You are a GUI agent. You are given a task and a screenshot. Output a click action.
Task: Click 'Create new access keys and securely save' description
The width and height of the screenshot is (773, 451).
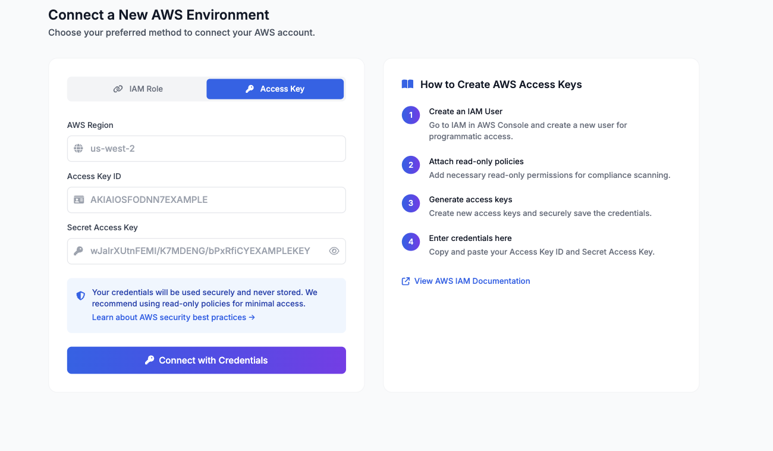click(541, 214)
